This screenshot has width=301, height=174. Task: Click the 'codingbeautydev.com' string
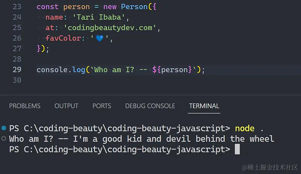109,28
